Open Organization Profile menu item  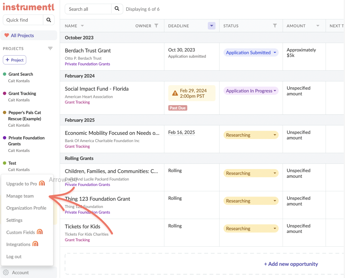coord(26,208)
